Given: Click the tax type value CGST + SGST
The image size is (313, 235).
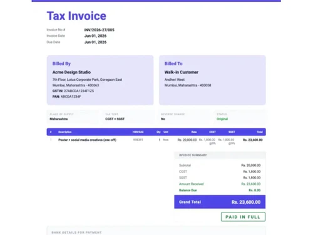Looking at the screenshot, I should coord(115,119).
